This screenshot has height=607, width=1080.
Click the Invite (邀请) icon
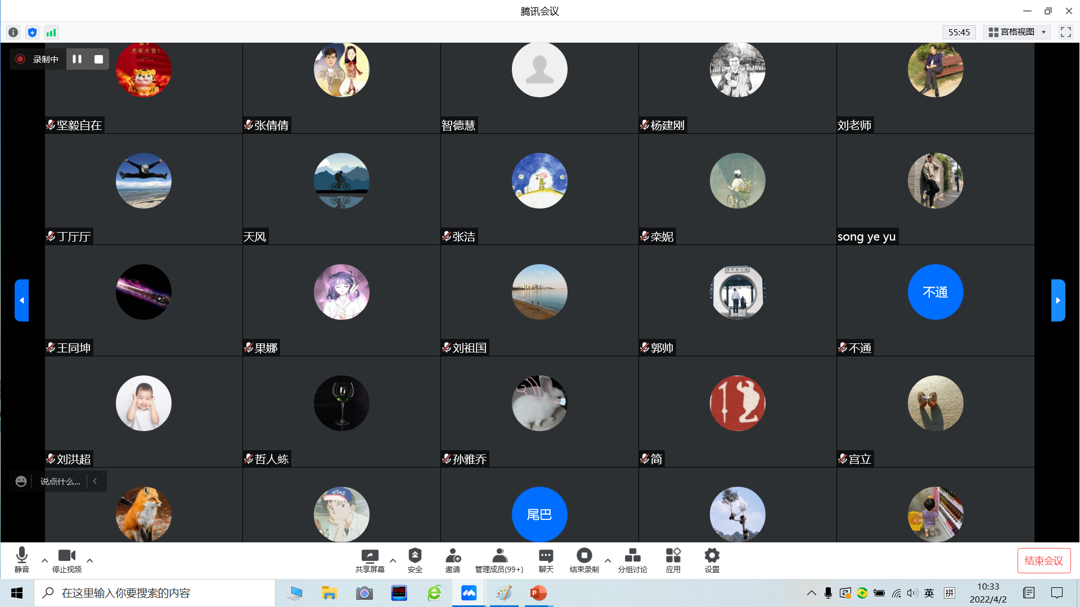pos(453,560)
